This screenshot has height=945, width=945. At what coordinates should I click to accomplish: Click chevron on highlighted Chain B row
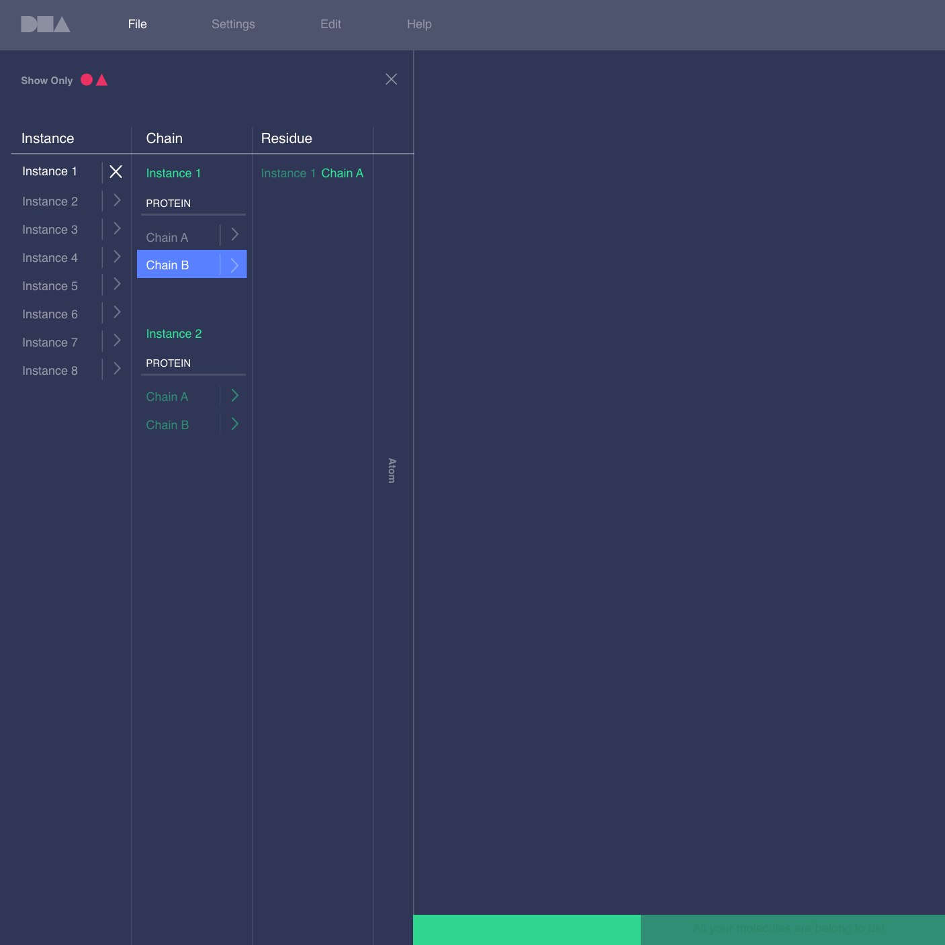click(234, 265)
